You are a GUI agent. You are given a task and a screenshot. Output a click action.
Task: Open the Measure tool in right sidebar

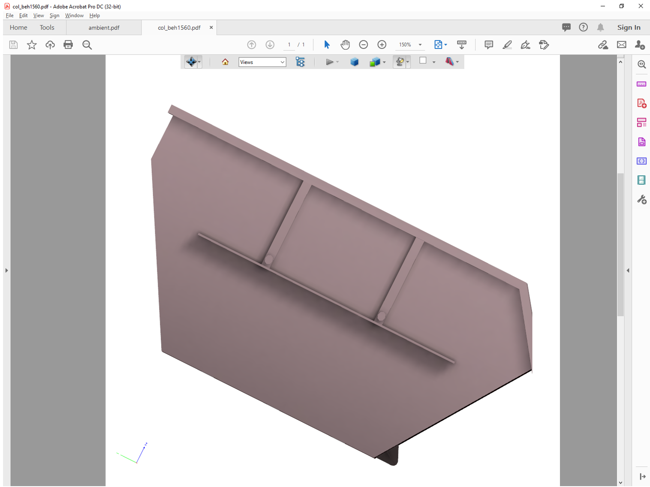tap(641, 84)
